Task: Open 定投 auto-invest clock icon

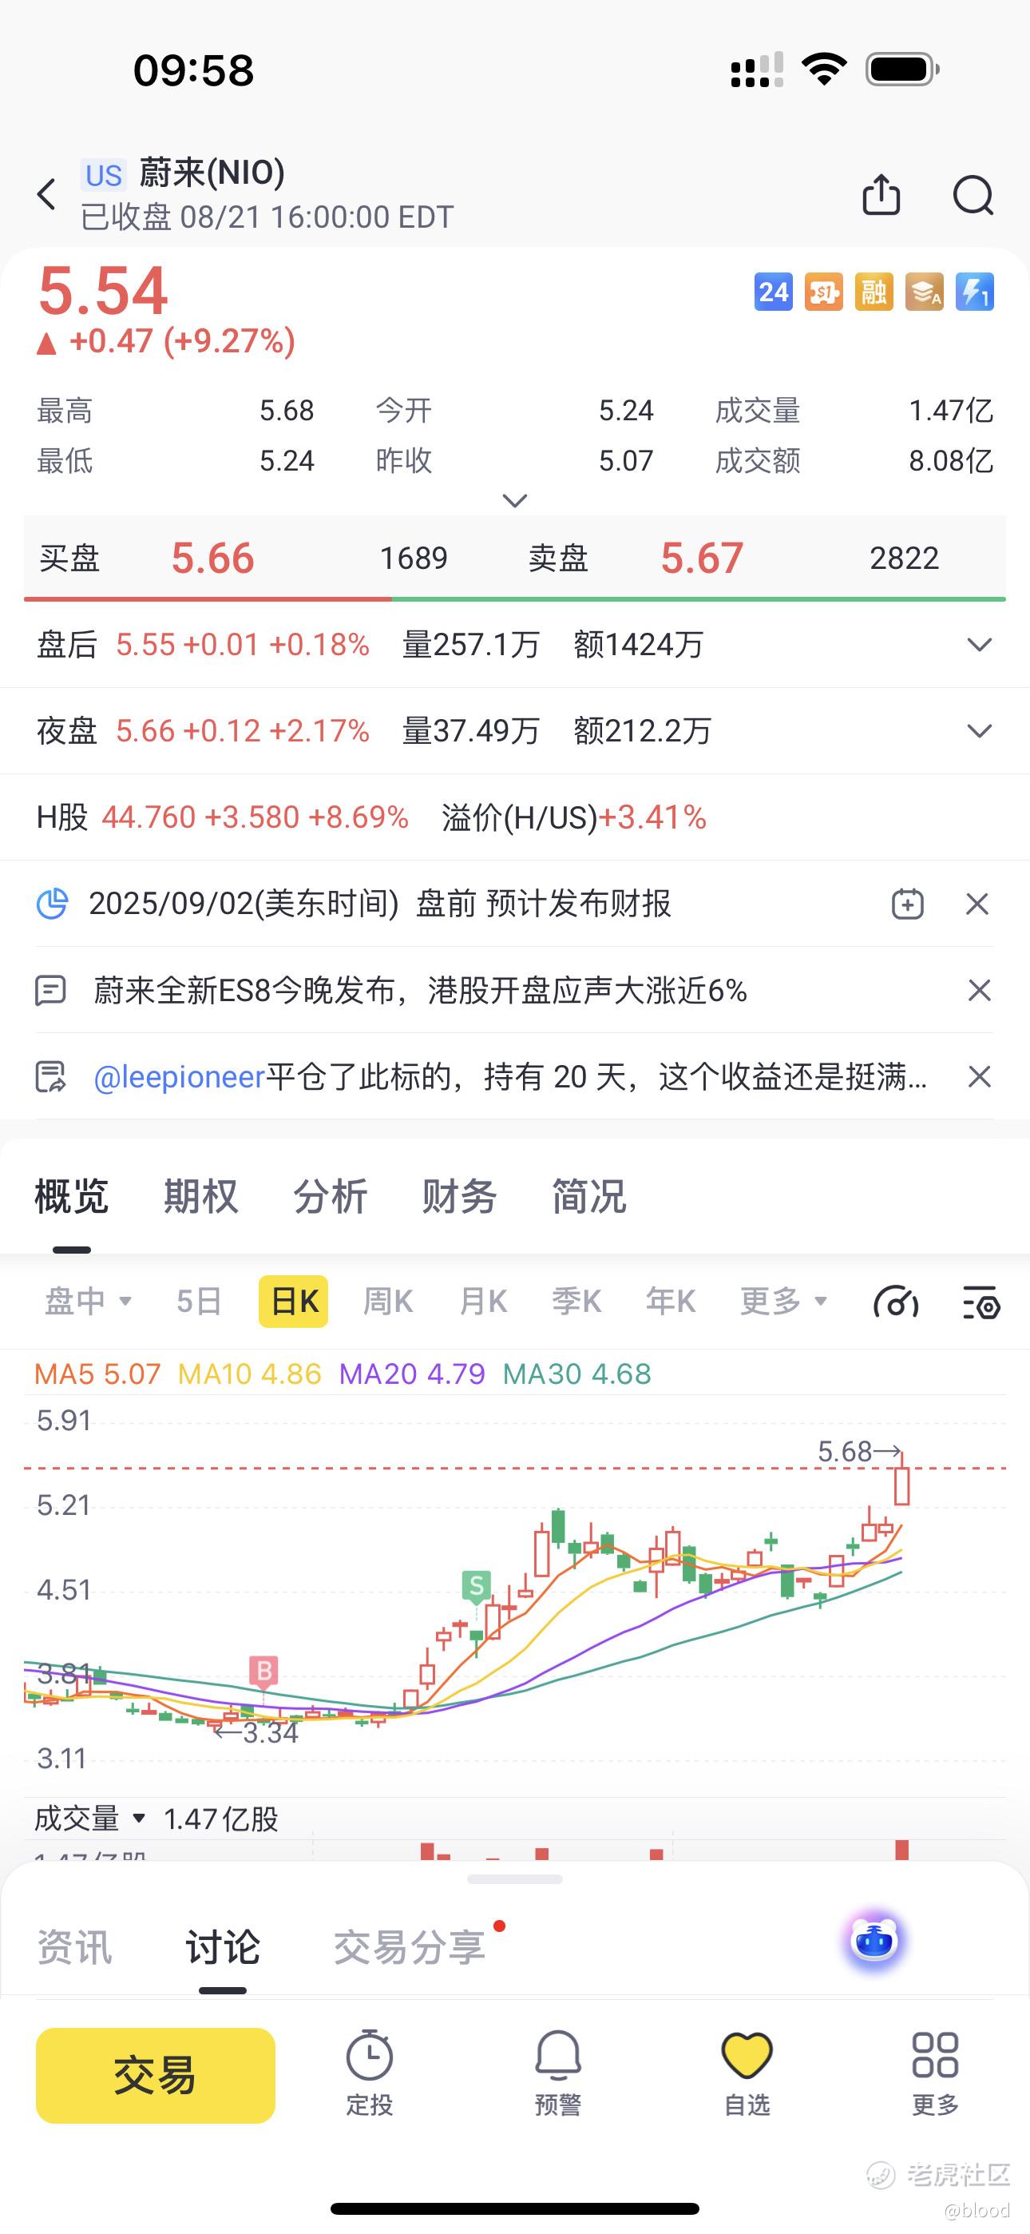Action: pyautogui.click(x=370, y=2073)
